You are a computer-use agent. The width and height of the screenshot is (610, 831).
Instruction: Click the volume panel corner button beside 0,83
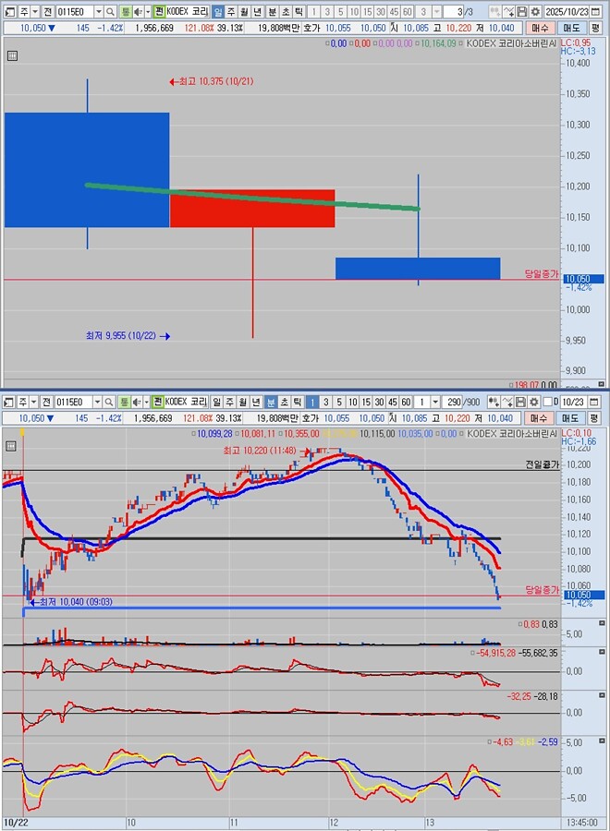602,624
